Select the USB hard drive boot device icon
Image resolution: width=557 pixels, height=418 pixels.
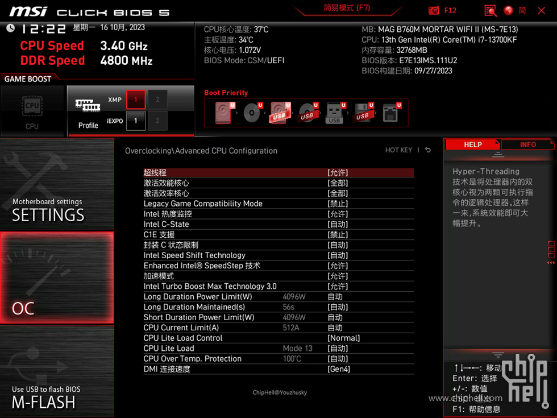[280, 113]
